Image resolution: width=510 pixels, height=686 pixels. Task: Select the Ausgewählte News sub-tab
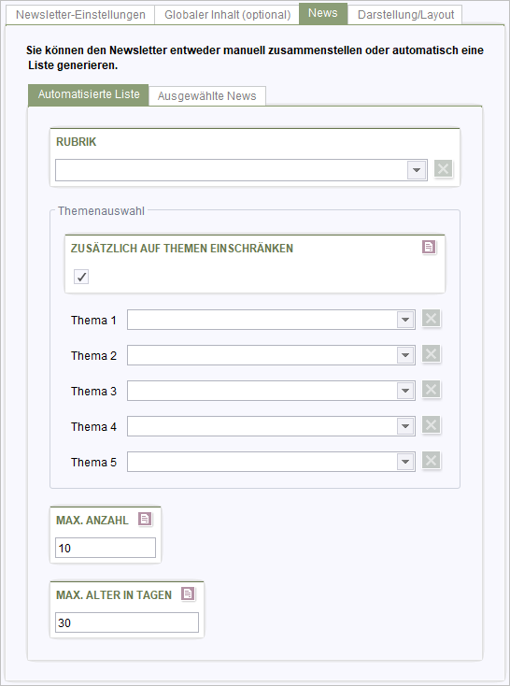[206, 96]
